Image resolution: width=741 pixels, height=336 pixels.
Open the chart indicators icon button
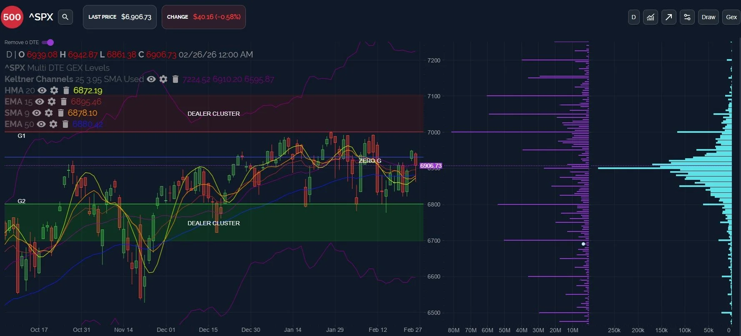[x=651, y=17]
